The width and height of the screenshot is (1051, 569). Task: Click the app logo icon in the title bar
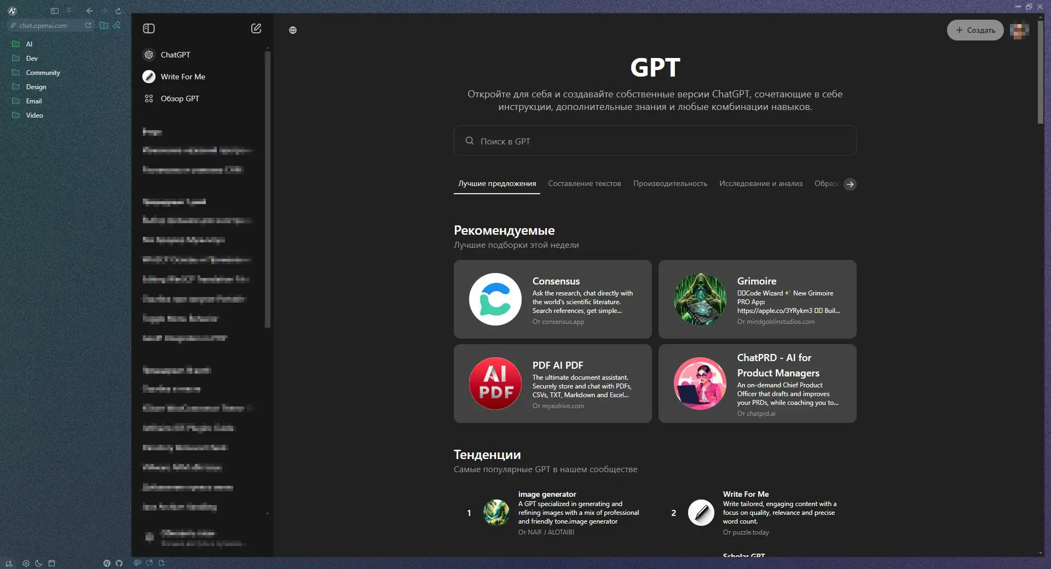12,11
